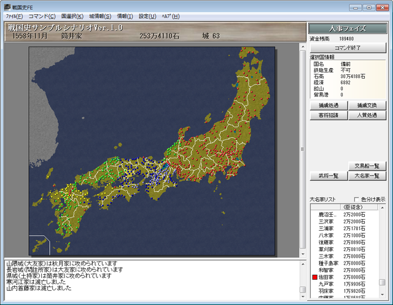Select 八木家 in the daimyo list
This screenshot has width=393, height=305.
[x=344, y=236]
